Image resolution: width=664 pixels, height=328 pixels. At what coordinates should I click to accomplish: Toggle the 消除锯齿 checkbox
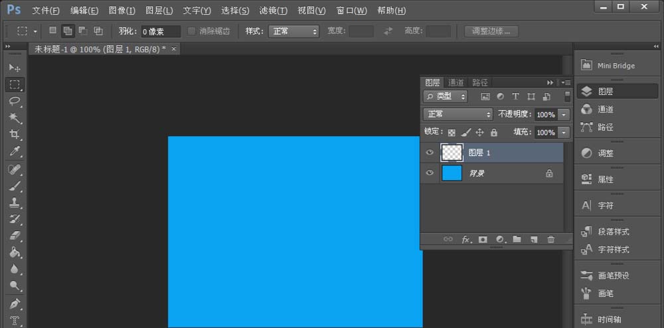click(192, 31)
